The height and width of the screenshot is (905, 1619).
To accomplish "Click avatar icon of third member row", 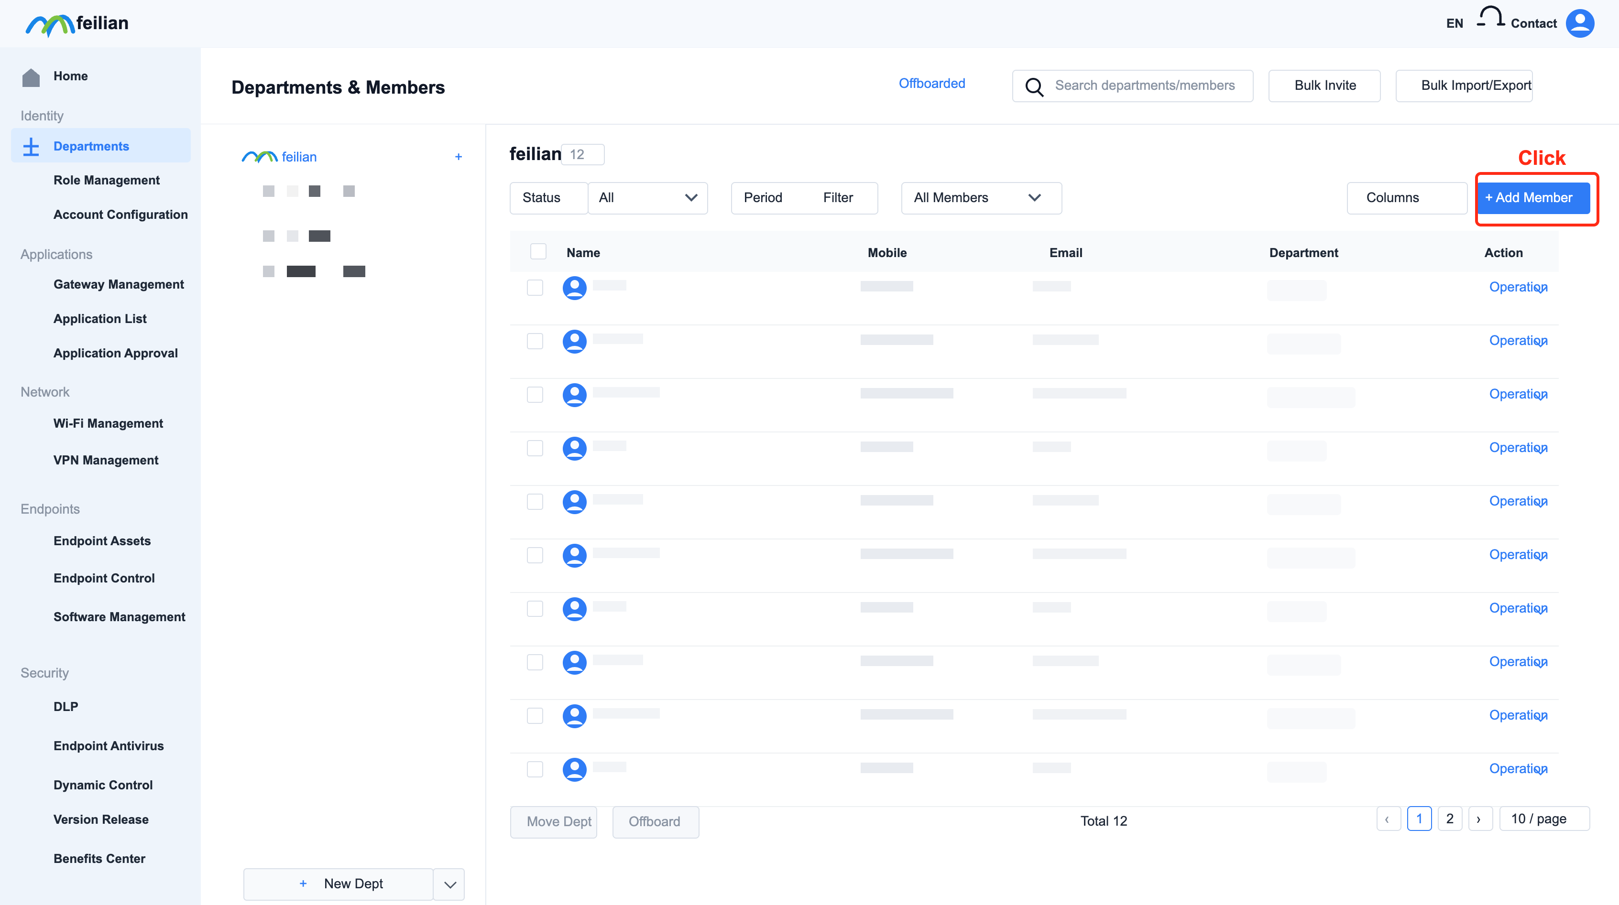I will pos(574,394).
